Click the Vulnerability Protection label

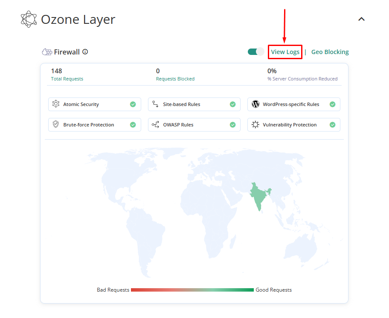[290, 125]
